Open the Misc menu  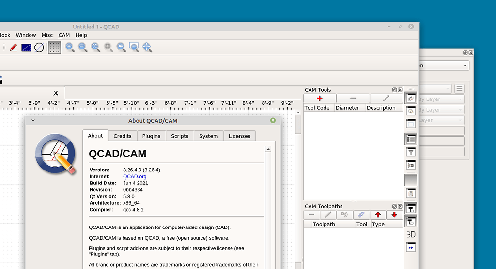point(47,35)
